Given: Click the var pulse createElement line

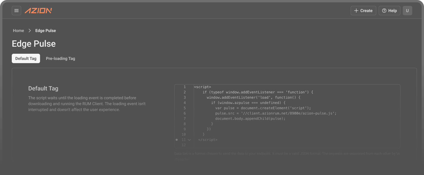Looking at the screenshot, I should point(263,108).
